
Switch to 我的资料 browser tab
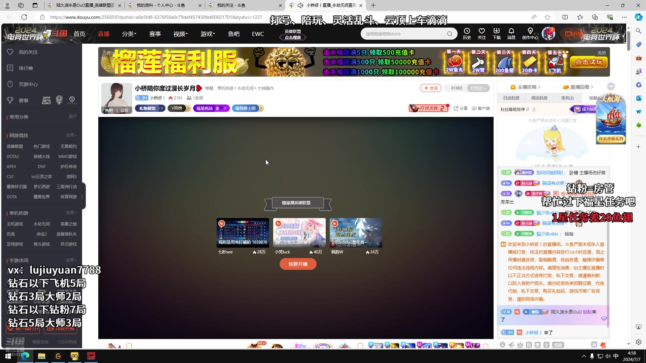pos(164,5)
